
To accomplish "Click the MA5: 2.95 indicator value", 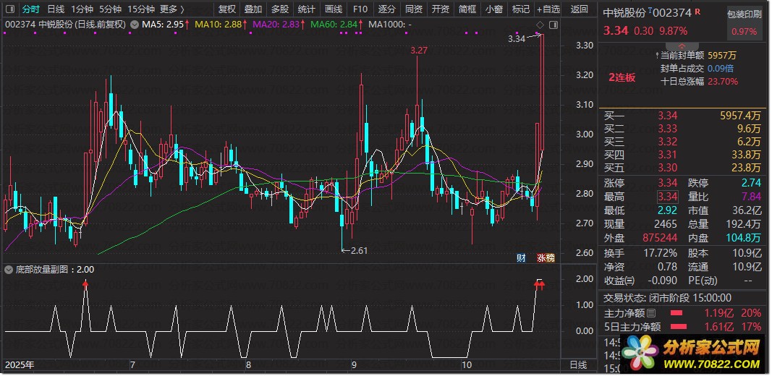I will click(x=166, y=24).
